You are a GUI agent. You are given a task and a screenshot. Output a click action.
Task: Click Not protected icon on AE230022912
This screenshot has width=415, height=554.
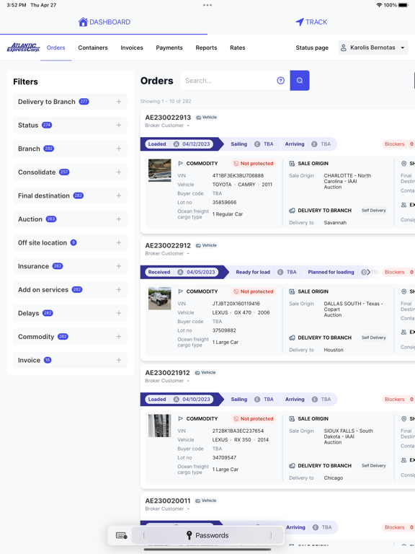click(236, 291)
